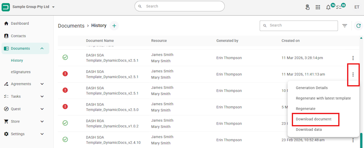Viewport: 364px width, 148px height.
Task: Expand the Agreements section chevron
Action: [42, 84]
